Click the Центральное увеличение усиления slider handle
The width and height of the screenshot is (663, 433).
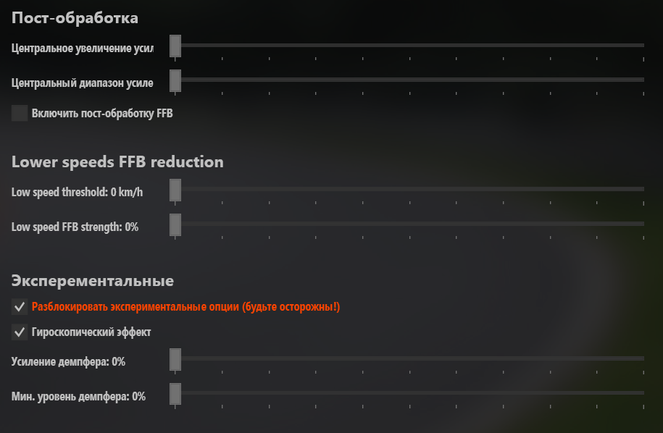[x=175, y=46]
